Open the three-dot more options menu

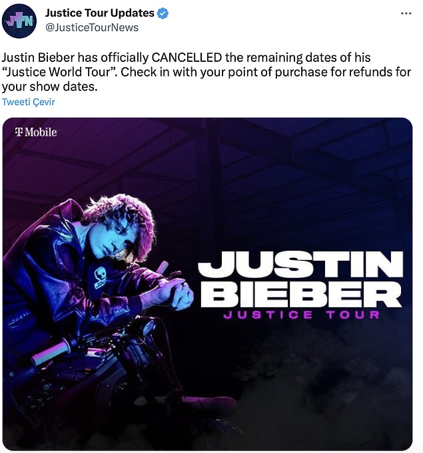[406, 13]
